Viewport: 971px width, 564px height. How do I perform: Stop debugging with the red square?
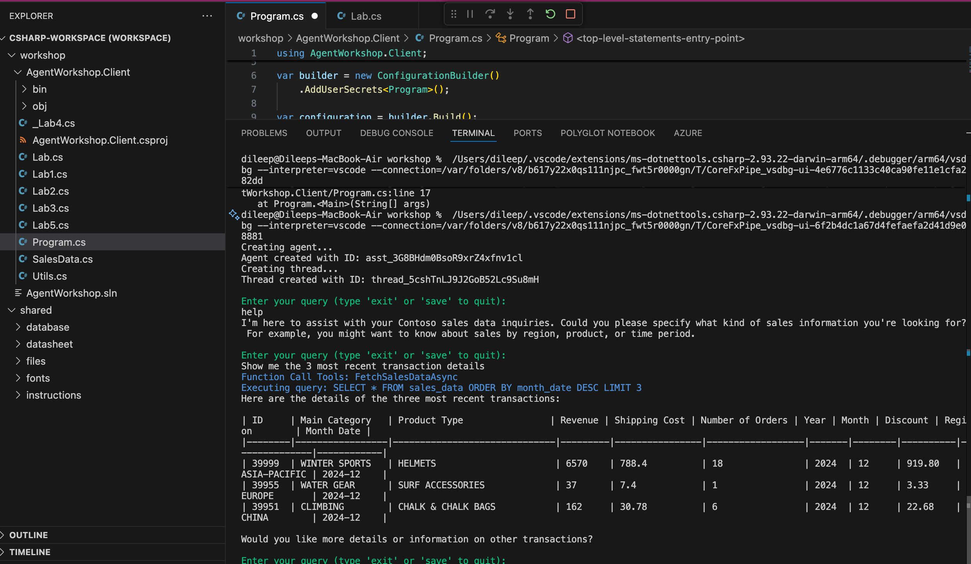click(571, 14)
